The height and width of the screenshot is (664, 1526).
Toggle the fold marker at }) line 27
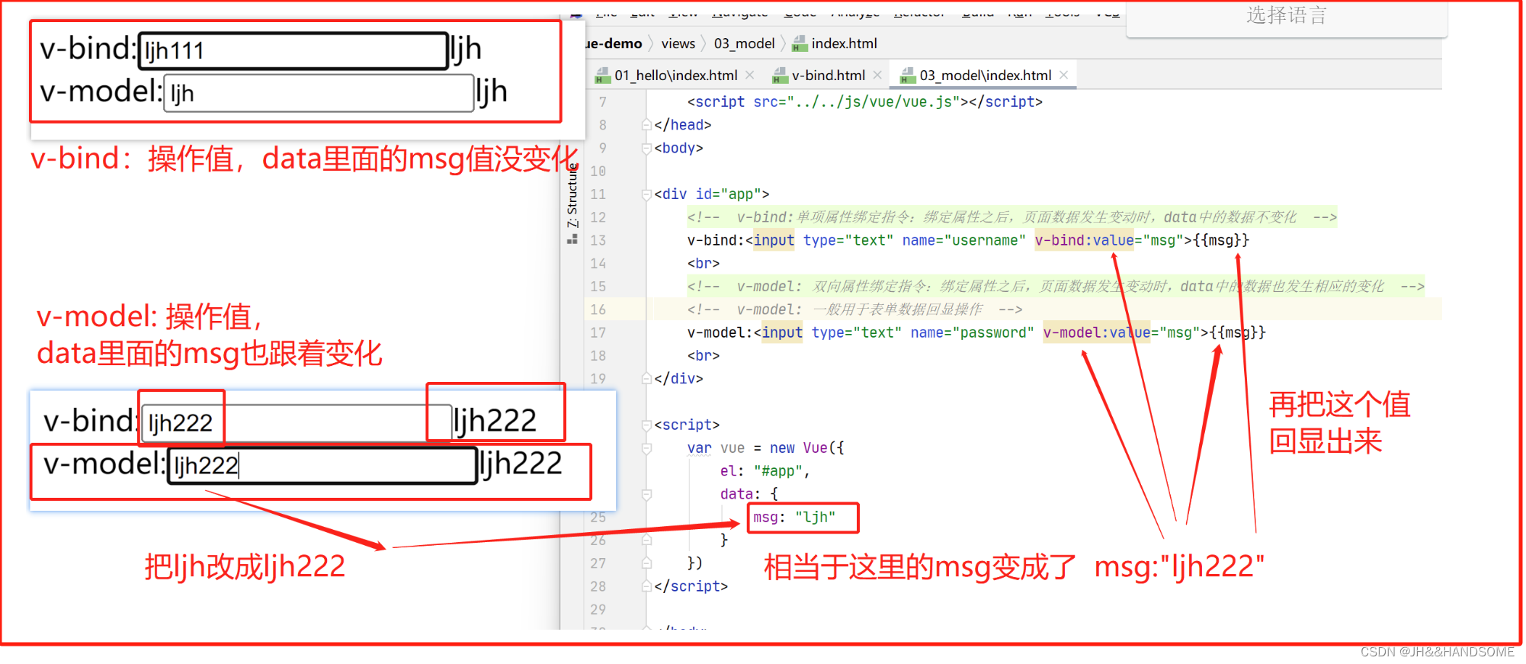point(646,563)
